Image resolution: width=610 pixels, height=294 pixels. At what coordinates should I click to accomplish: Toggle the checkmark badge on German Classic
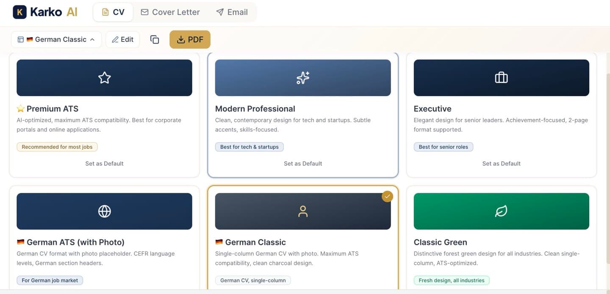point(387,196)
